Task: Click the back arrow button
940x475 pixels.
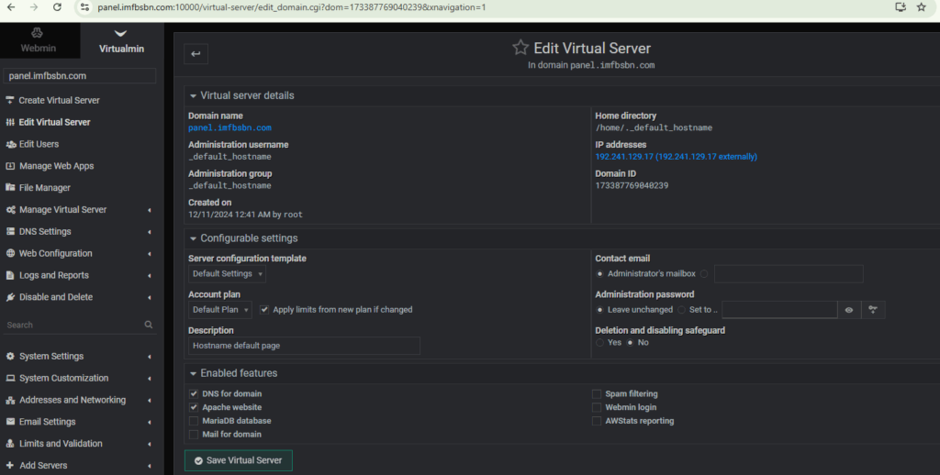Action: click(x=196, y=54)
